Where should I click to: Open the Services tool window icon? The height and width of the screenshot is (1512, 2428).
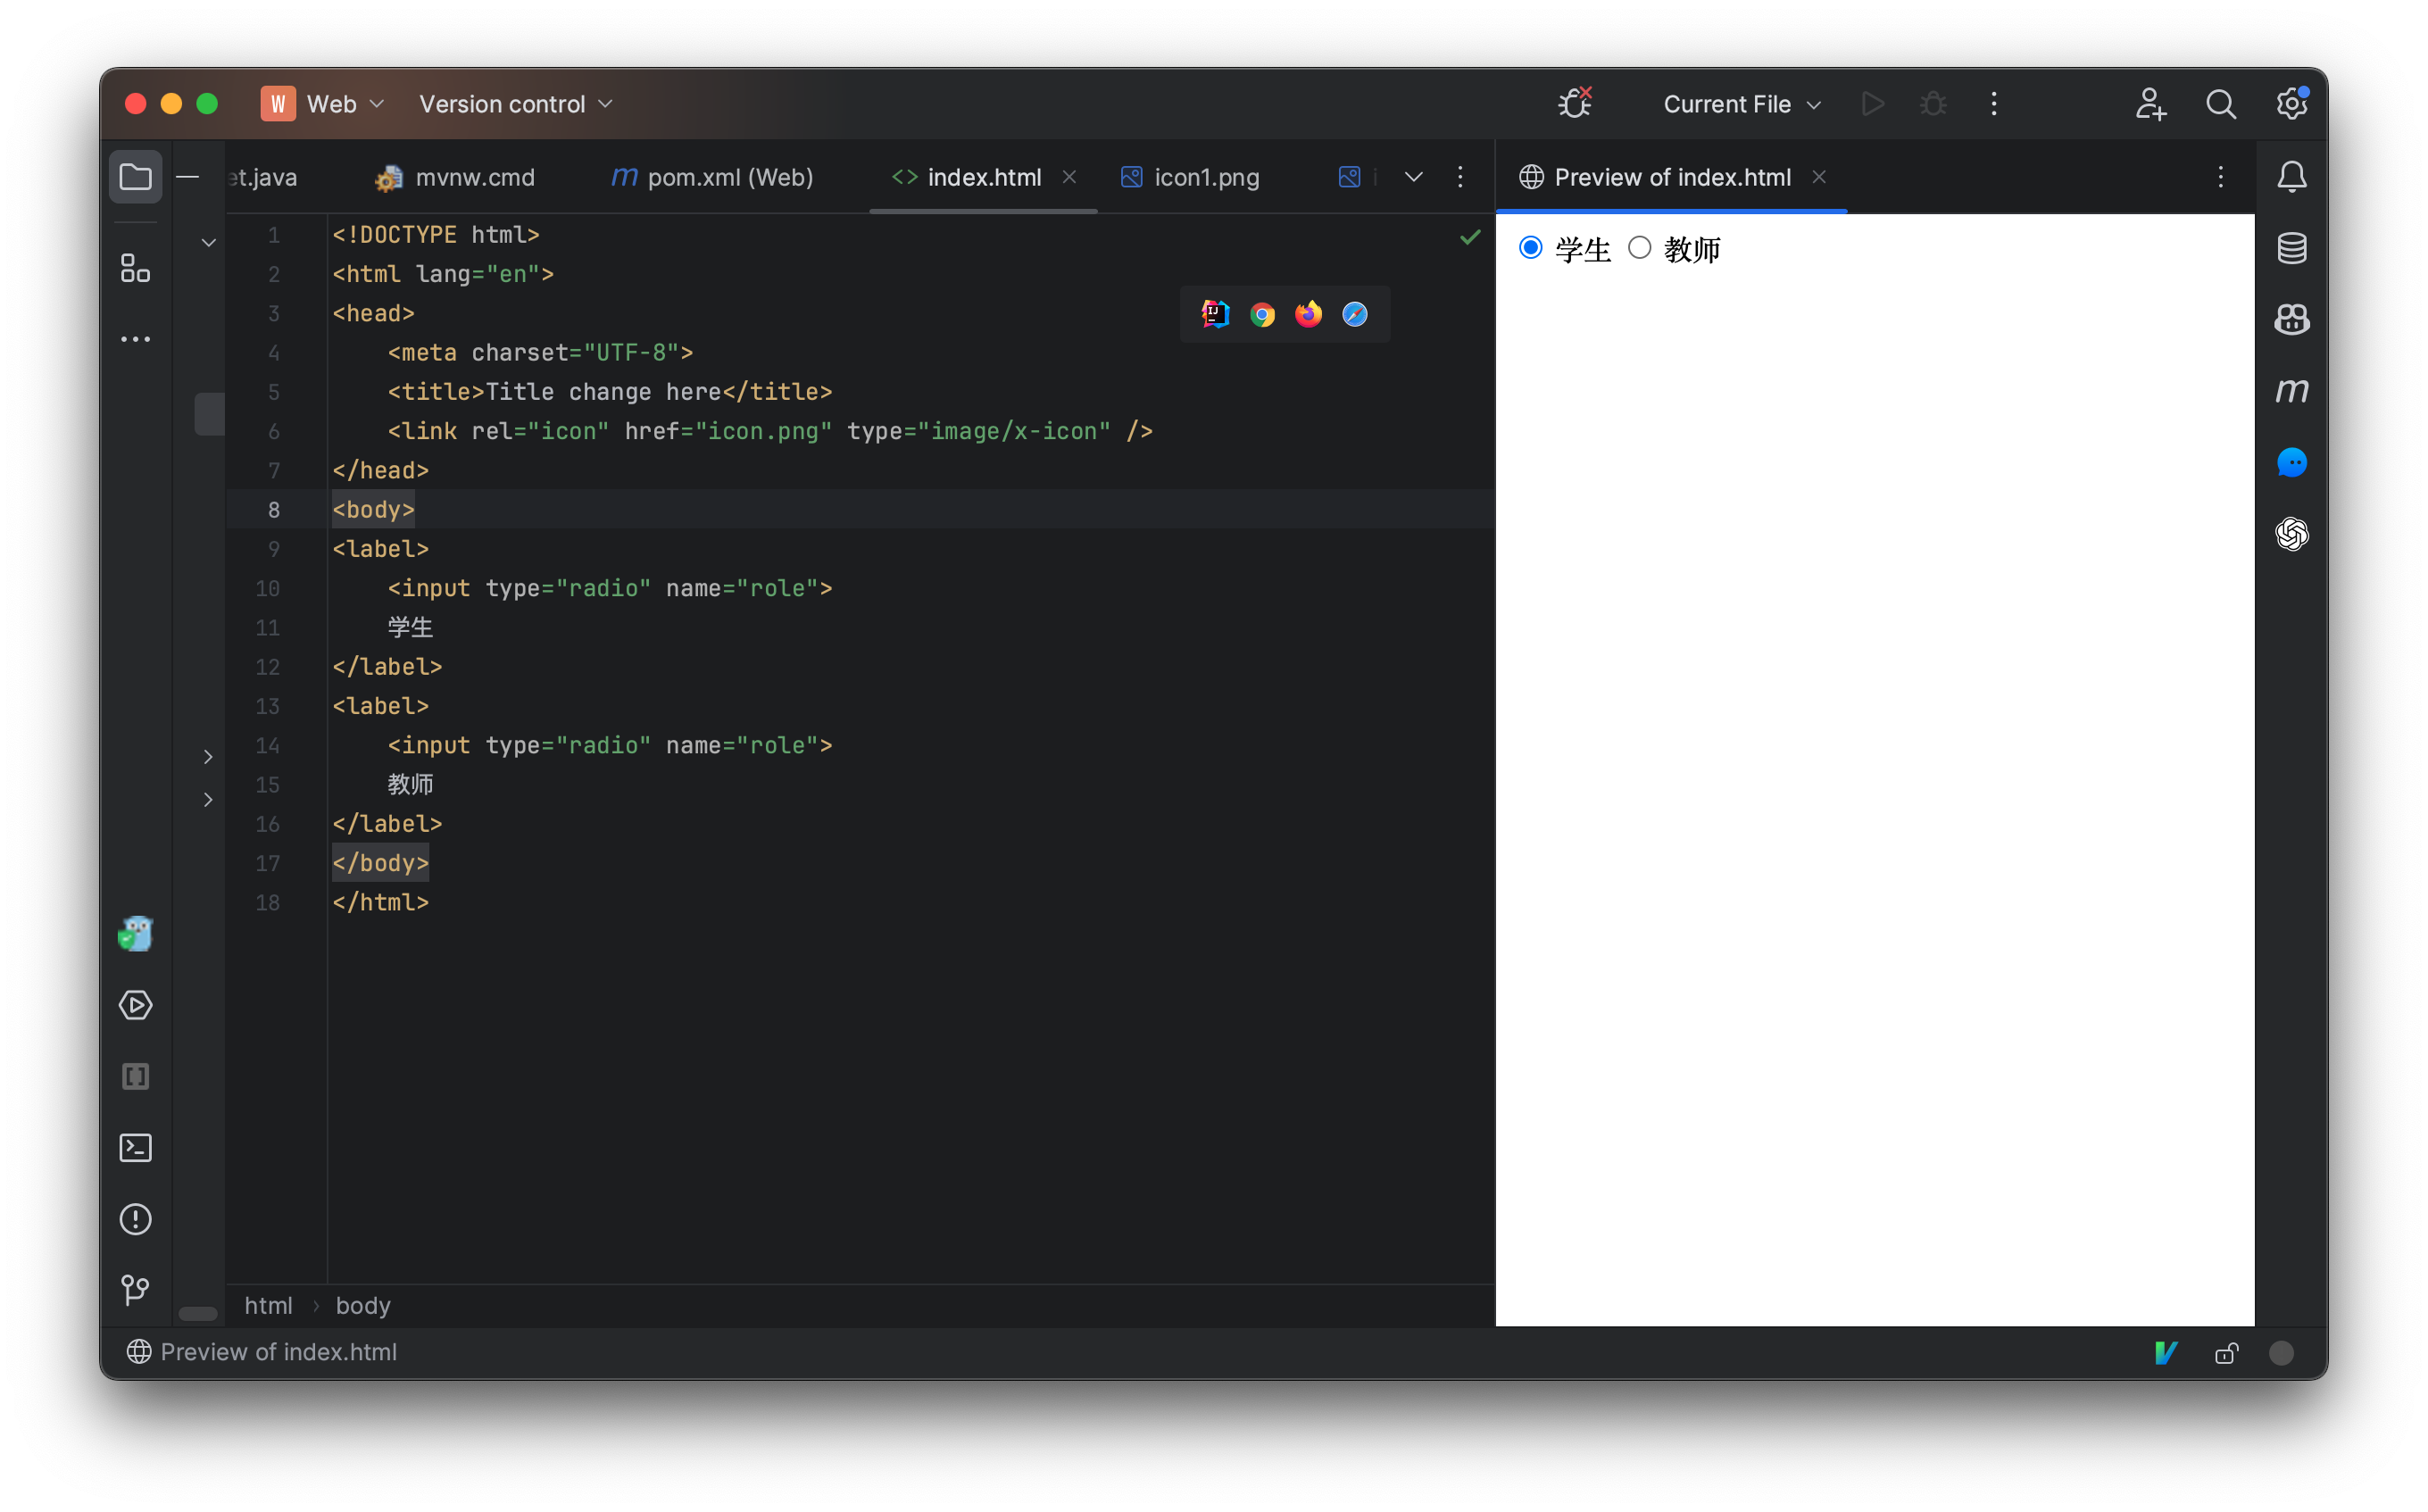tap(135, 1005)
